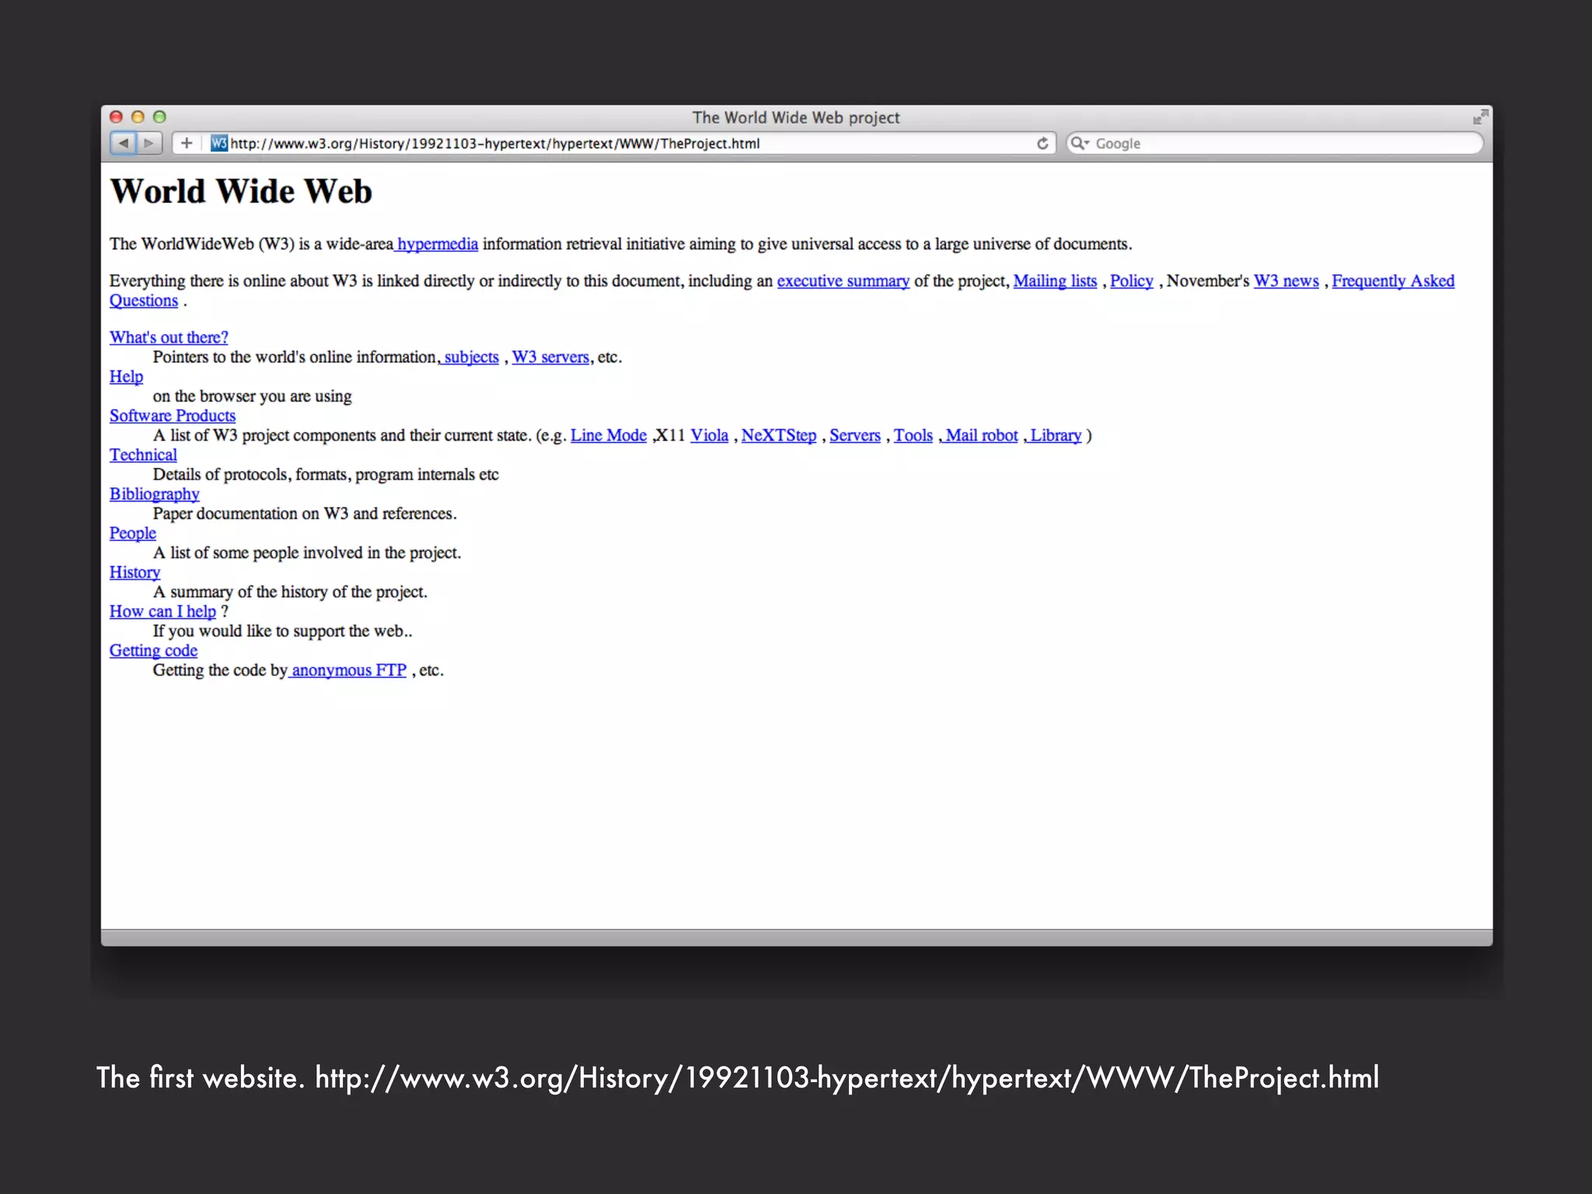Click the anonymous FTP link
This screenshot has height=1194, width=1592.
(349, 670)
